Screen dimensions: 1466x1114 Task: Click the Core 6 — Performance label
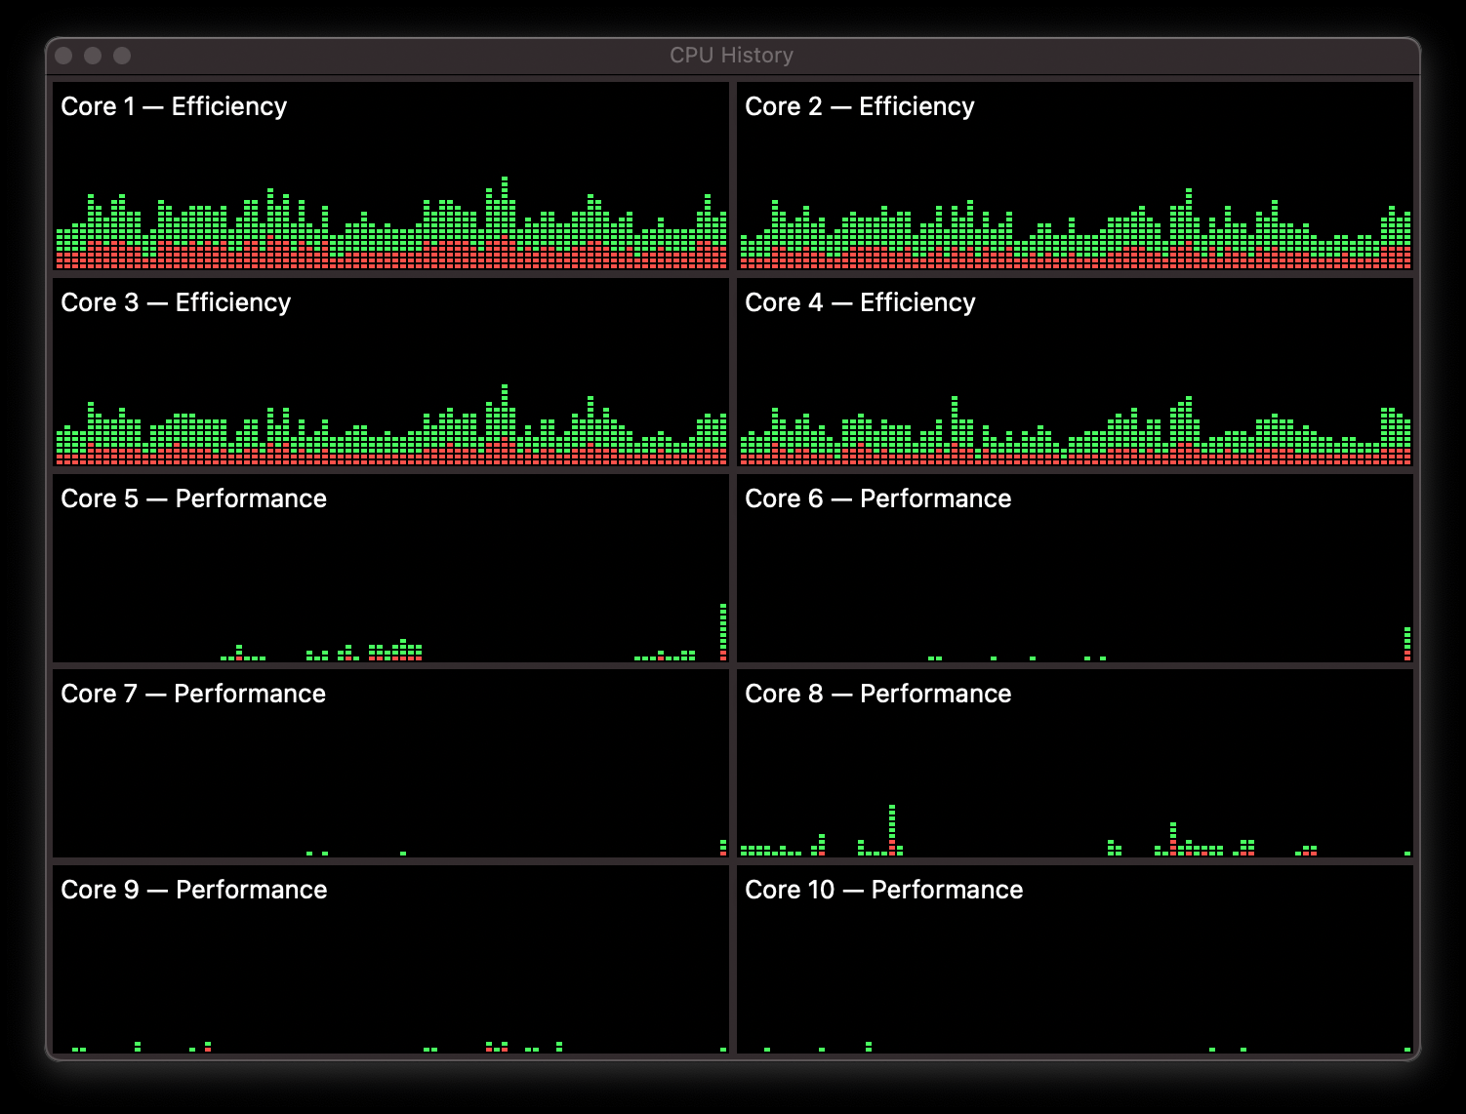878,498
